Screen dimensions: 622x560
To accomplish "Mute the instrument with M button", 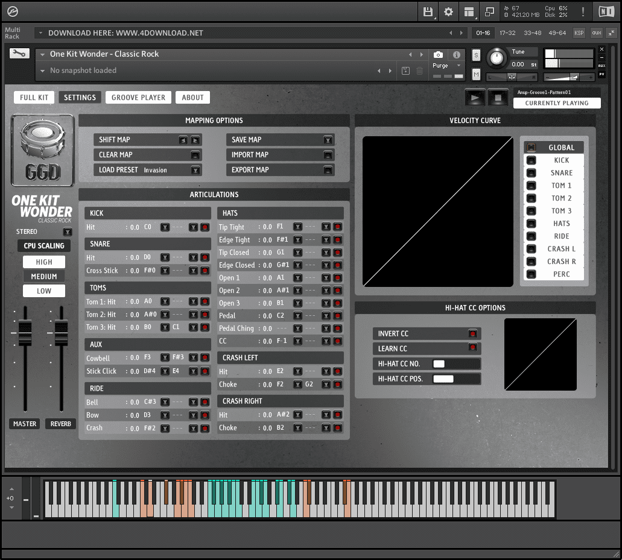I will point(476,74).
